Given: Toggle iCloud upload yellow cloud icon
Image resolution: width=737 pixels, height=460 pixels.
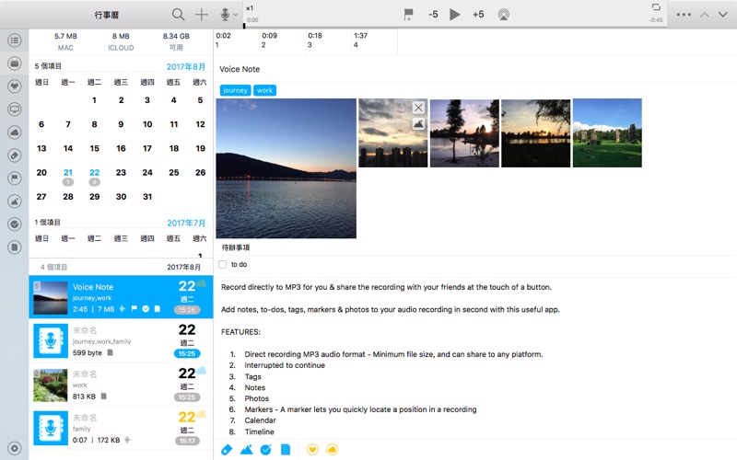Looking at the screenshot, I should point(333,450).
